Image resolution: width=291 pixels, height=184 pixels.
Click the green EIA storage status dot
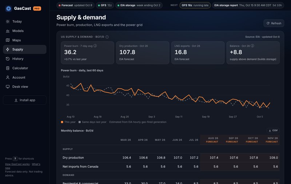(x=119, y=5)
